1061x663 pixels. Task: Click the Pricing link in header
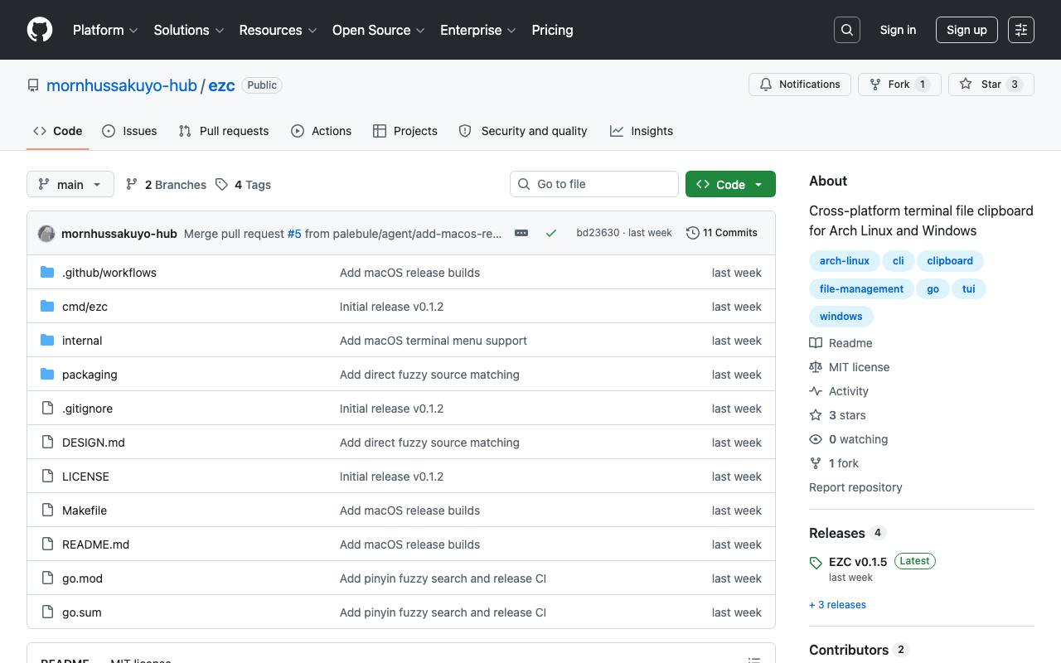click(552, 30)
